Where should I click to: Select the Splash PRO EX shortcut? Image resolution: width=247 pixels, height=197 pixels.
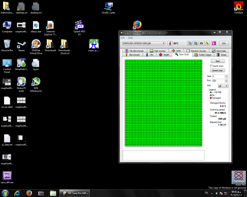coord(80,28)
